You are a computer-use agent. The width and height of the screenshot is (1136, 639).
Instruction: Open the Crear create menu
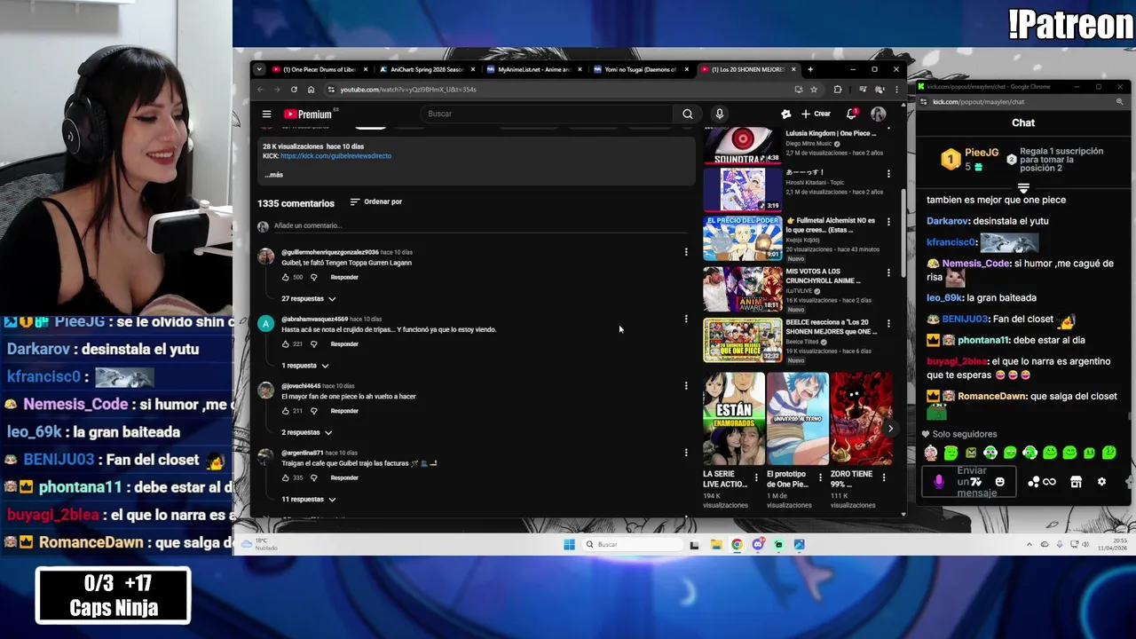tap(816, 114)
